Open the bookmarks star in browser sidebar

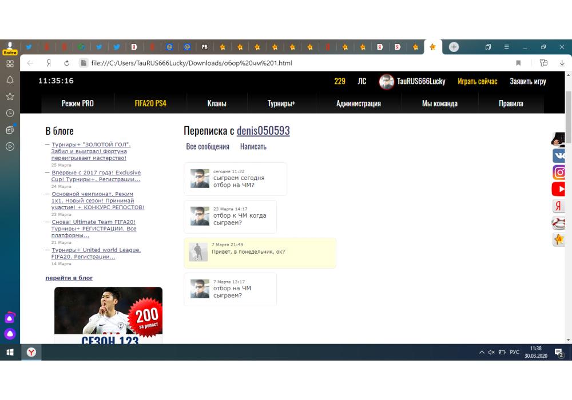10,97
